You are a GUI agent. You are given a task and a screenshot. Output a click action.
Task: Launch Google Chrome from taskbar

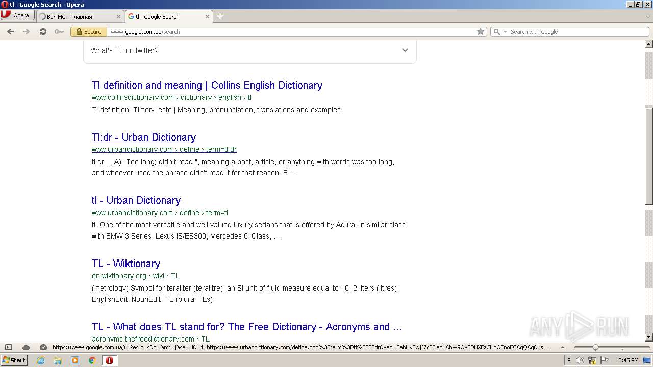92,360
